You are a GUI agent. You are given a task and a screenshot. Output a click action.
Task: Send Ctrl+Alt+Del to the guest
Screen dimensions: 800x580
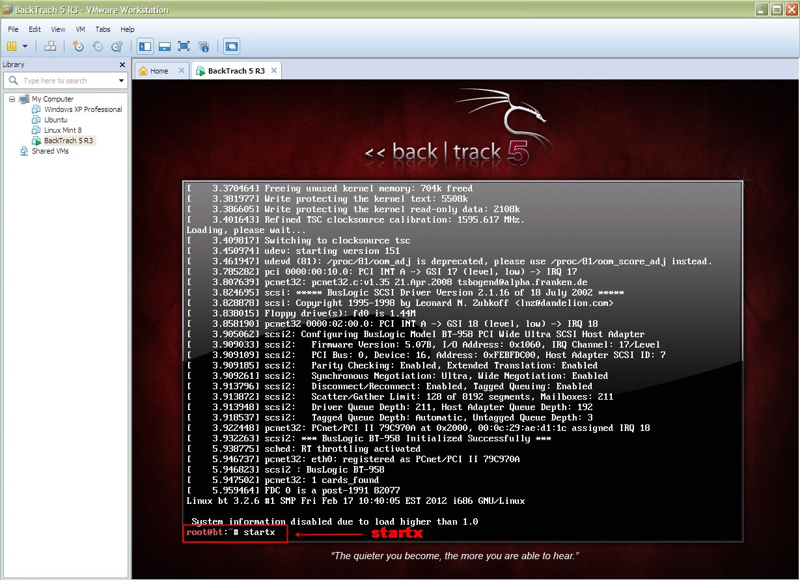[50, 46]
